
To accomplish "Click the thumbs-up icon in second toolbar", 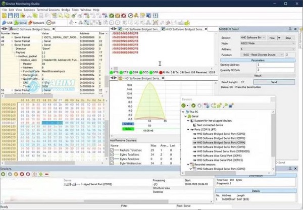I will tap(187, 23).
